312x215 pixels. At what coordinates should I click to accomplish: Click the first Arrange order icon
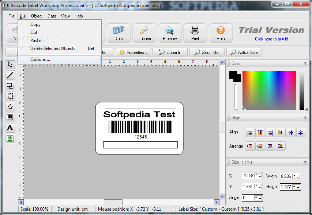(x=250, y=146)
